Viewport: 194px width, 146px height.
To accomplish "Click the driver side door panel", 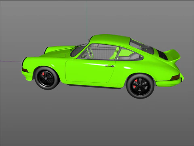I will click(x=90, y=71).
